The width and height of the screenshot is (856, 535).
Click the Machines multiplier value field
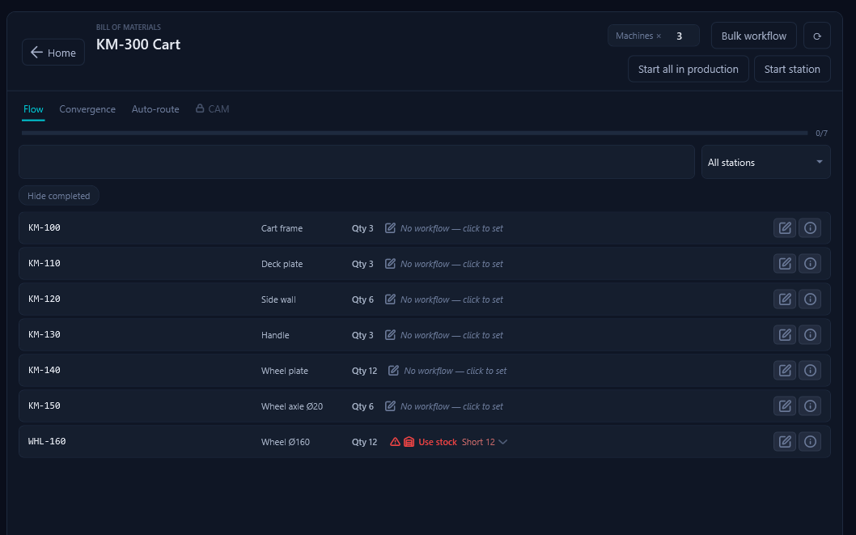click(x=679, y=36)
